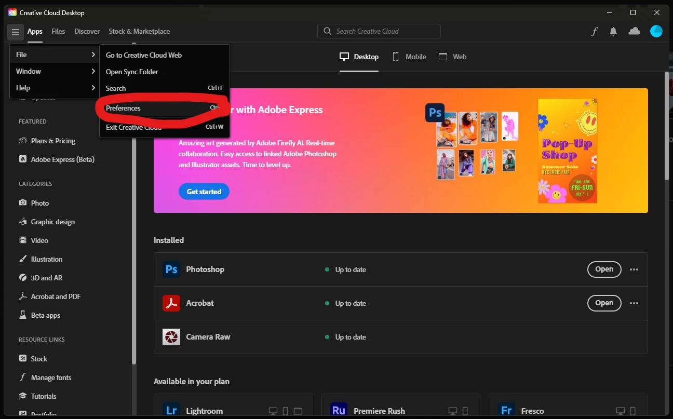Switch to Stock & Marketplace tab
The height and width of the screenshot is (419, 673).
pos(139,31)
